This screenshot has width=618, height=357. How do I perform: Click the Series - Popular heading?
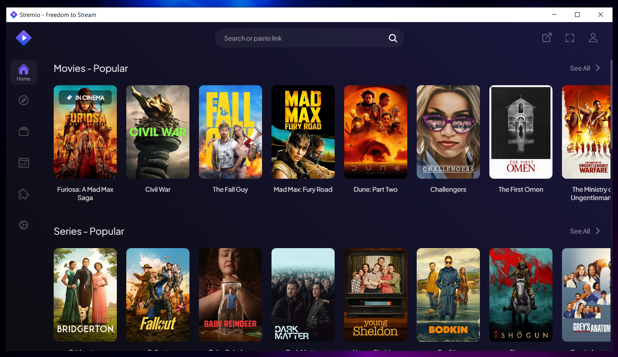pyautogui.click(x=89, y=231)
